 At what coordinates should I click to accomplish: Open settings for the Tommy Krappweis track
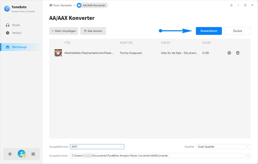click(229, 53)
